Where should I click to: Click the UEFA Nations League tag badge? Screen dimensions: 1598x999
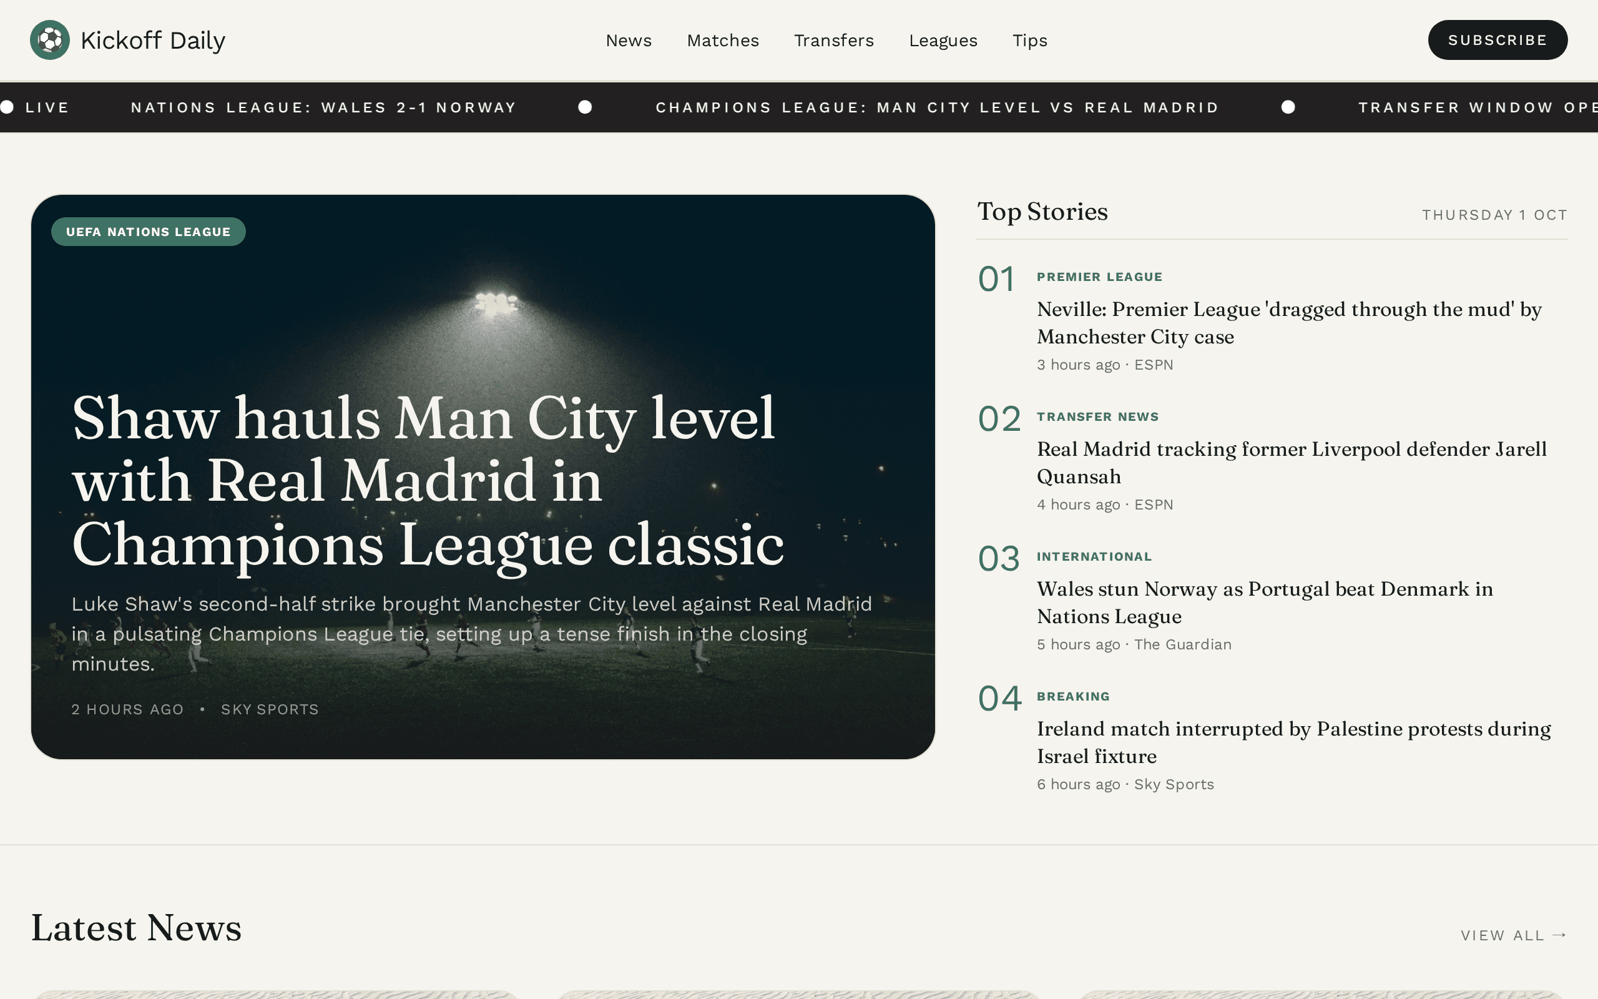149,232
